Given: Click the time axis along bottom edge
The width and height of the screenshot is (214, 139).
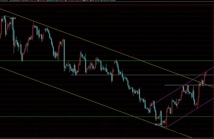Looking at the screenshot, I should (x=107, y=138).
